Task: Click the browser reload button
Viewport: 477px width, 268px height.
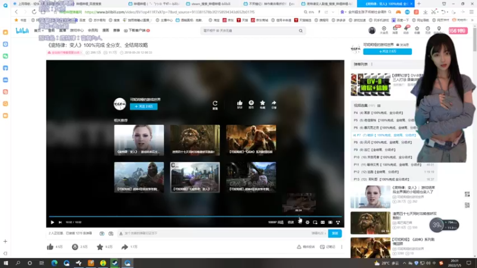Action: pyautogui.click(x=34, y=12)
